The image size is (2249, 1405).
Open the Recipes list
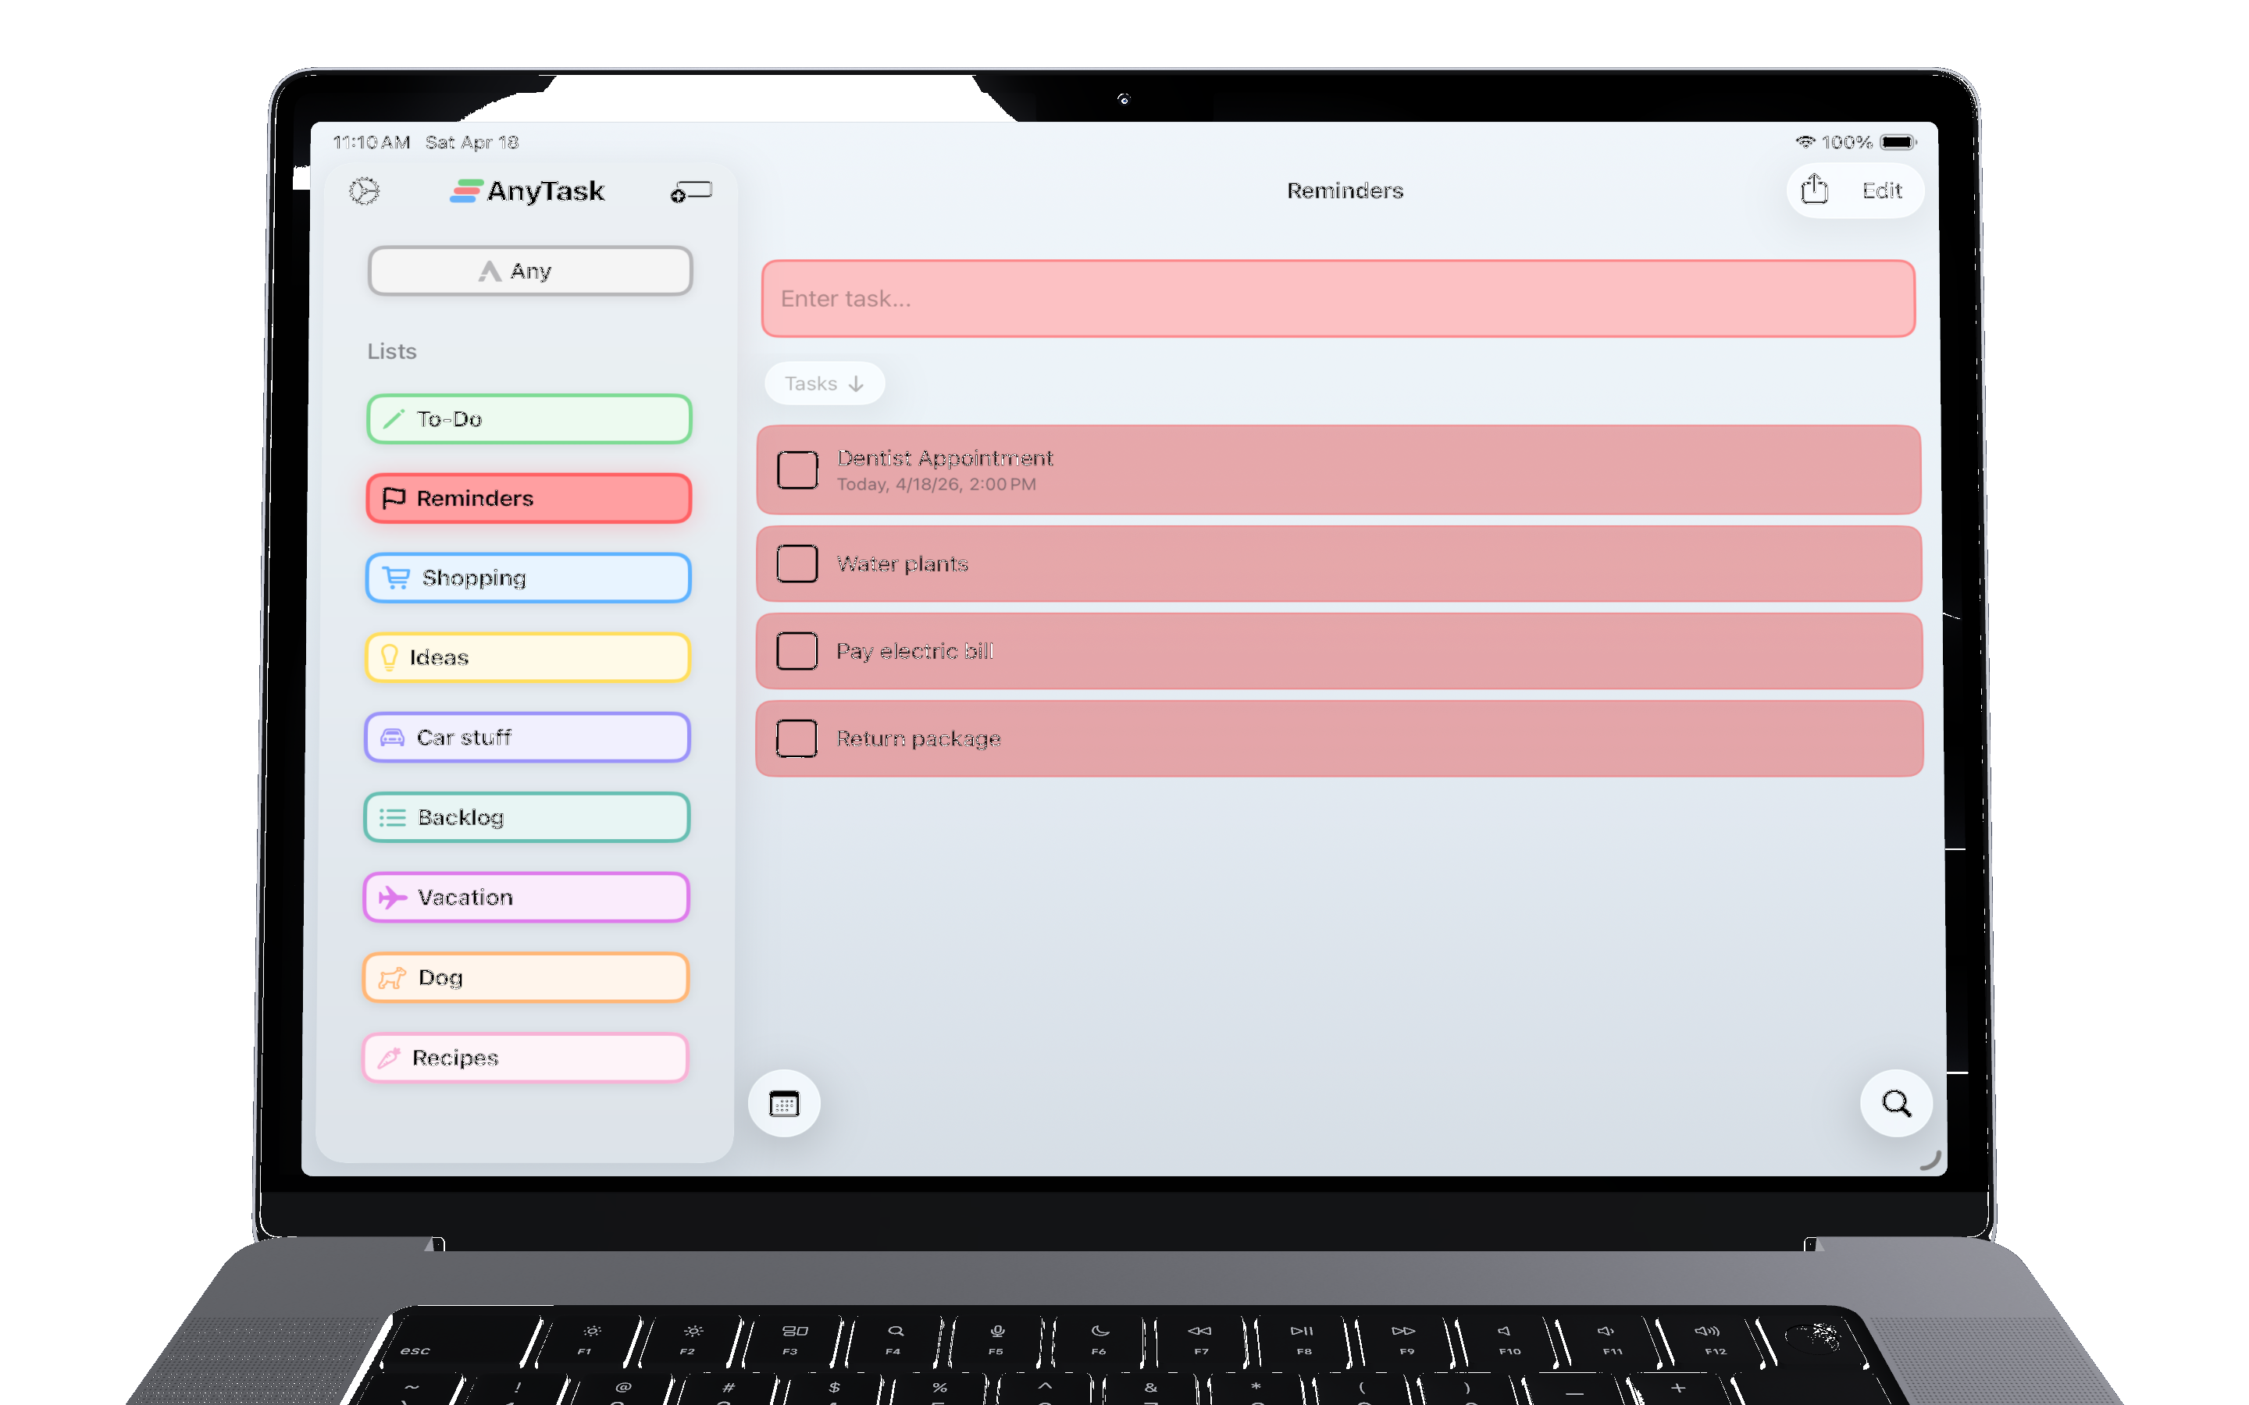click(525, 1058)
